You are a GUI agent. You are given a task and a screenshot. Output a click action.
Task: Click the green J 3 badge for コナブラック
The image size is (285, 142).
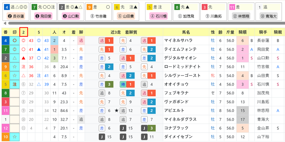point(148,128)
